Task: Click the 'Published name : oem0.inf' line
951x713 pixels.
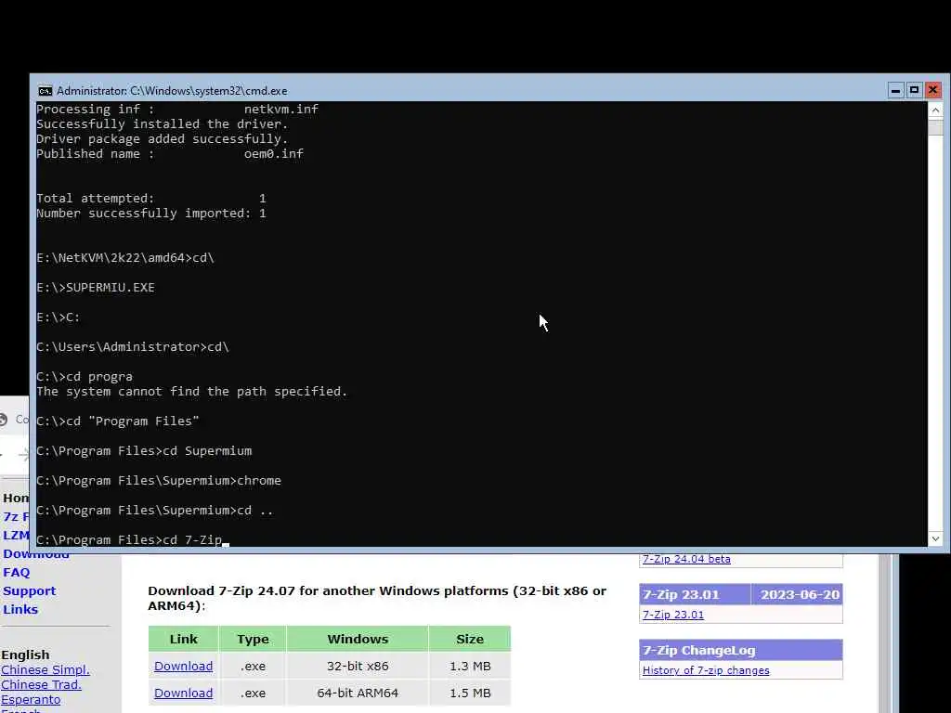Action: point(170,153)
